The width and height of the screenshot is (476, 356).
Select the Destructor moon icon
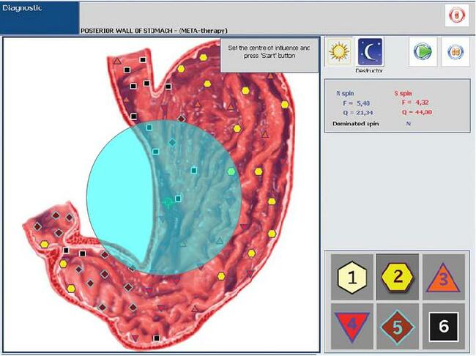click(370, 52)
